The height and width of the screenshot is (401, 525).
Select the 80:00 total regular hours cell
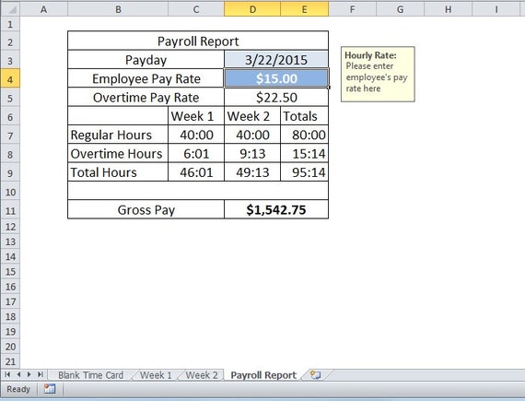304,135
